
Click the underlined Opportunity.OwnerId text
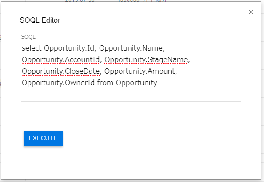58,83
